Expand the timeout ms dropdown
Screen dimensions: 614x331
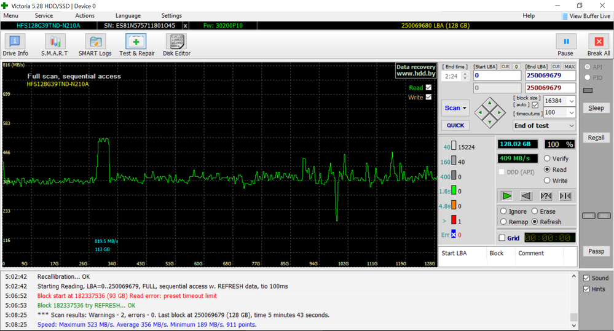pos(572,113)
